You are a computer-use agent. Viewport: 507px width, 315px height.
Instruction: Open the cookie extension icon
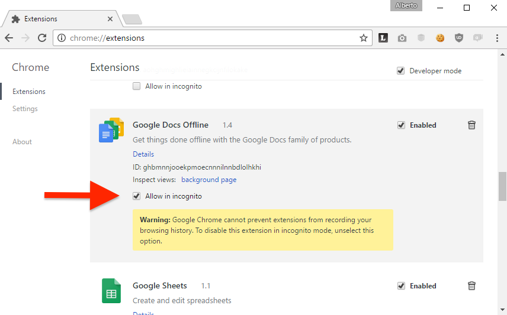(x=440, y=38)
